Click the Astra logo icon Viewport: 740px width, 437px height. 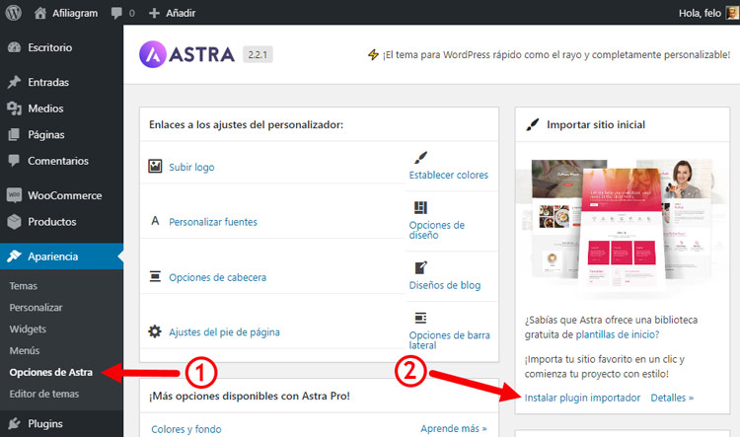pyautogui.click(x=158, y=54)
